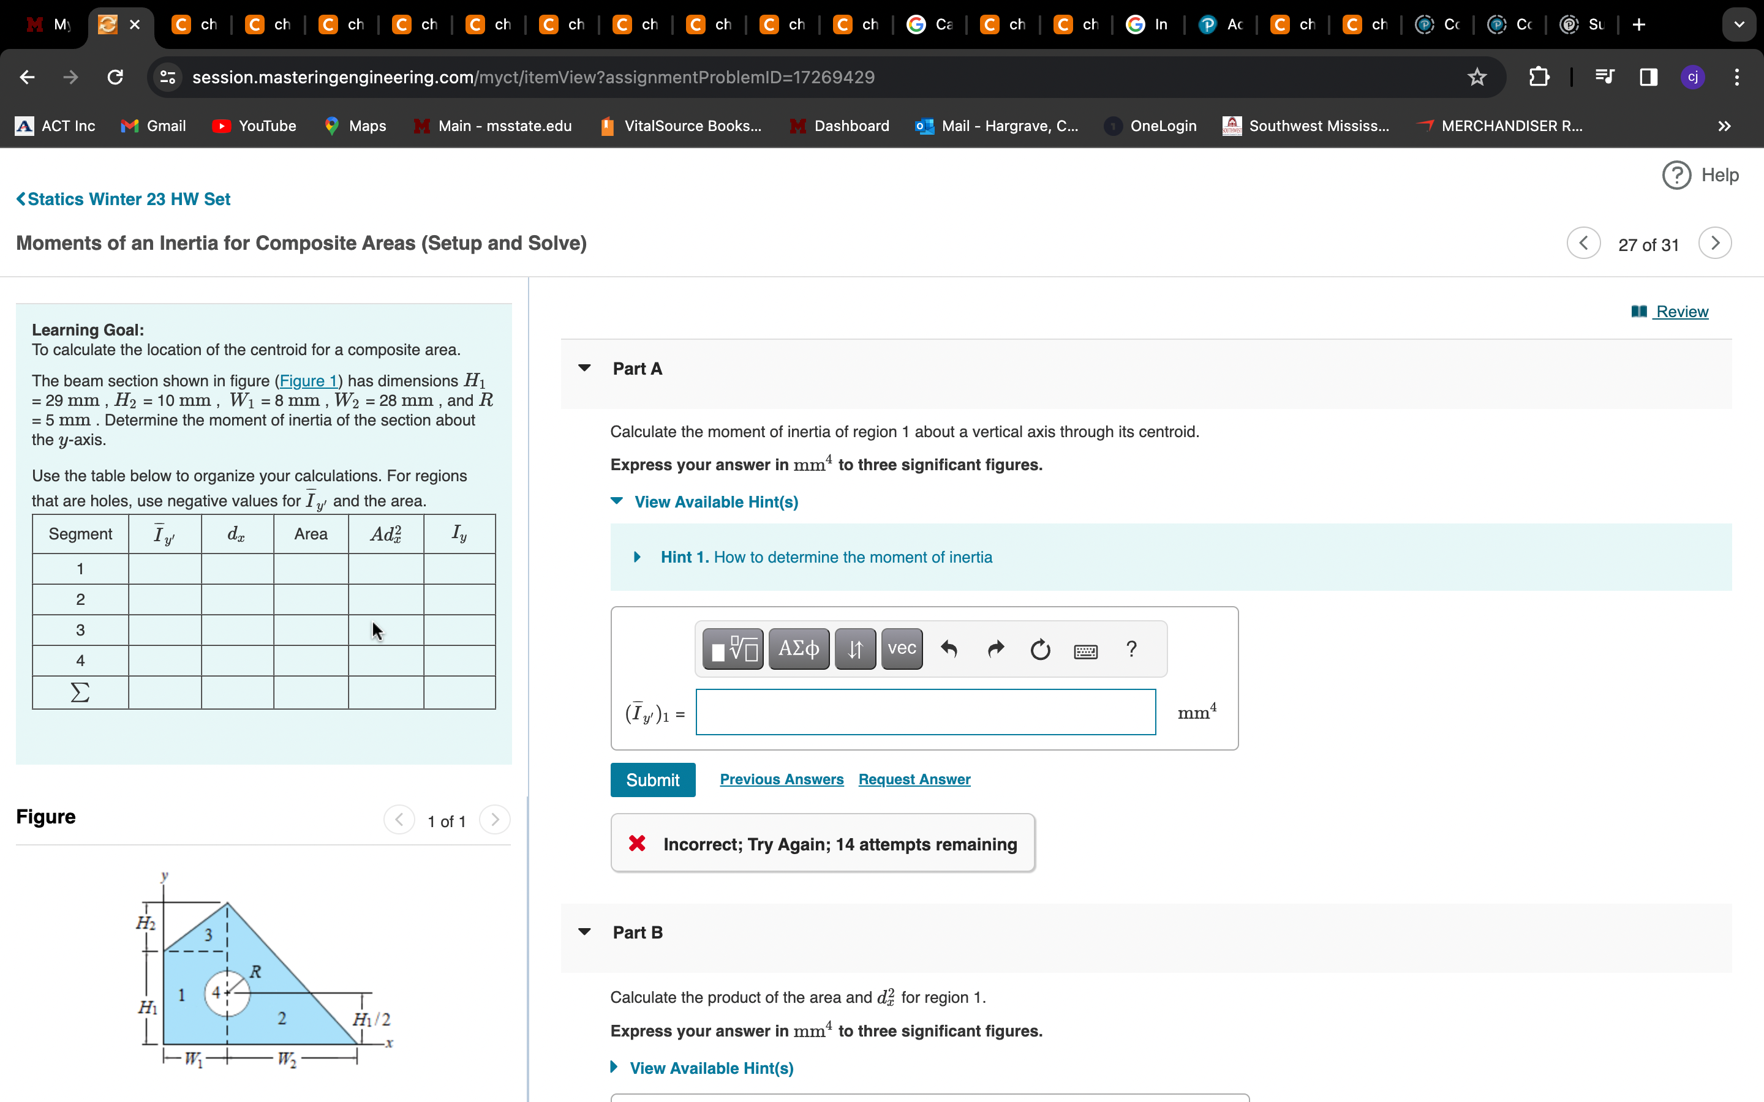The image size is (1764, 1102).
Task: Open the Greek symbols ΑΣφ palette
Action: coord(798,649)
